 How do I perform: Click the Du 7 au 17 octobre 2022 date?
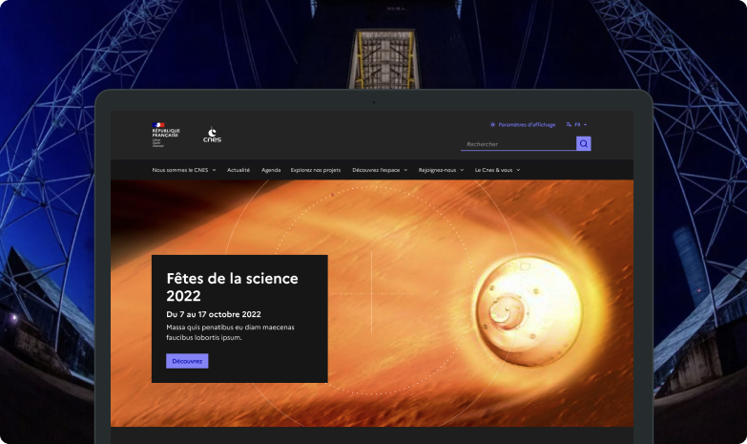click(214, 314)
